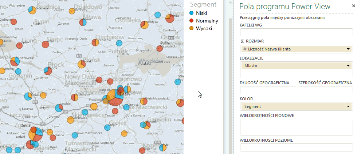Click the empty KAFELKI WG field box

coord(296,32)
